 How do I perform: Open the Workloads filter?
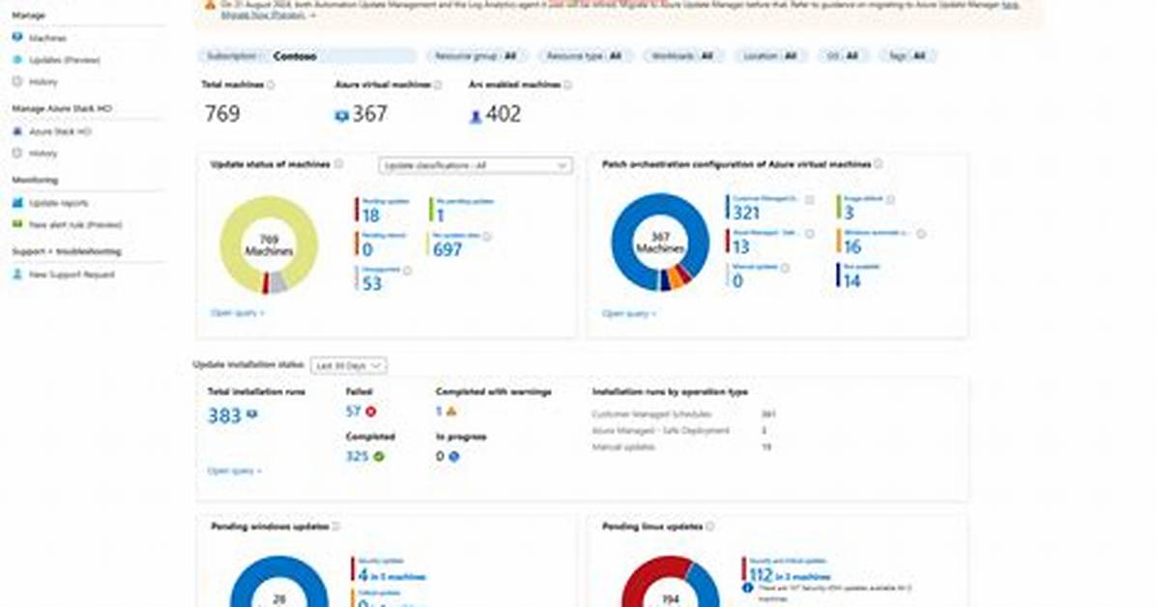(x=682, y=56)
